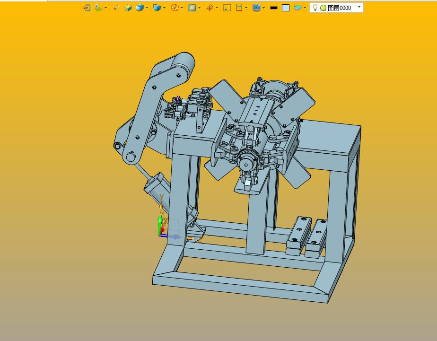Expand the shaded cube dropdown arrow

pos(147,8)
